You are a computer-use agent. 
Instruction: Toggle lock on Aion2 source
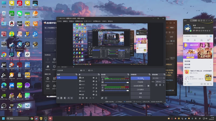(96, 81)
